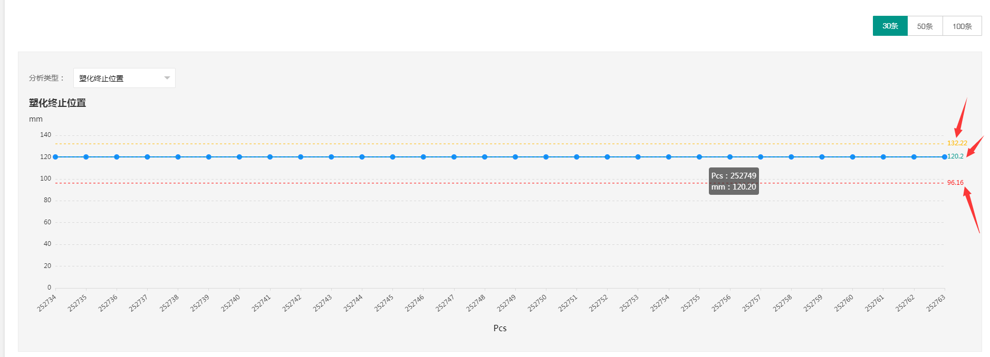Switch to 100条 records view
Viewport: 990px width, 357px height.
962,26
